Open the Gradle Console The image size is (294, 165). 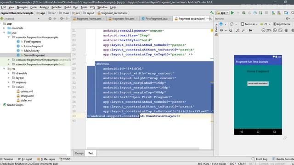pos(283,159)
